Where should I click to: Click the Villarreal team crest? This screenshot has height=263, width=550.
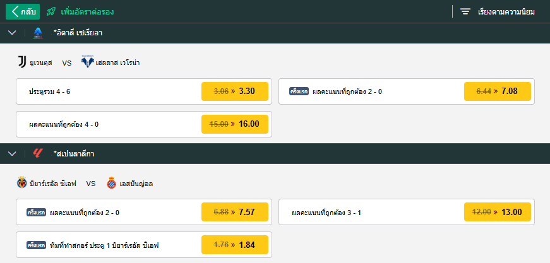[x=21, y=182]
